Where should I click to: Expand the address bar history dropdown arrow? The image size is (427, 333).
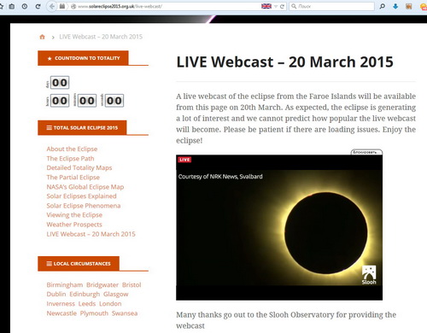coord(276,6)
